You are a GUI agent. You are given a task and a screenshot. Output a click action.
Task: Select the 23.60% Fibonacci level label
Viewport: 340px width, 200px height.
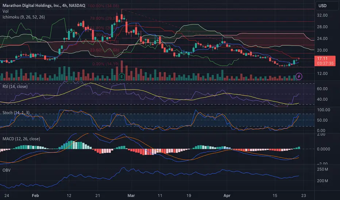104,50
